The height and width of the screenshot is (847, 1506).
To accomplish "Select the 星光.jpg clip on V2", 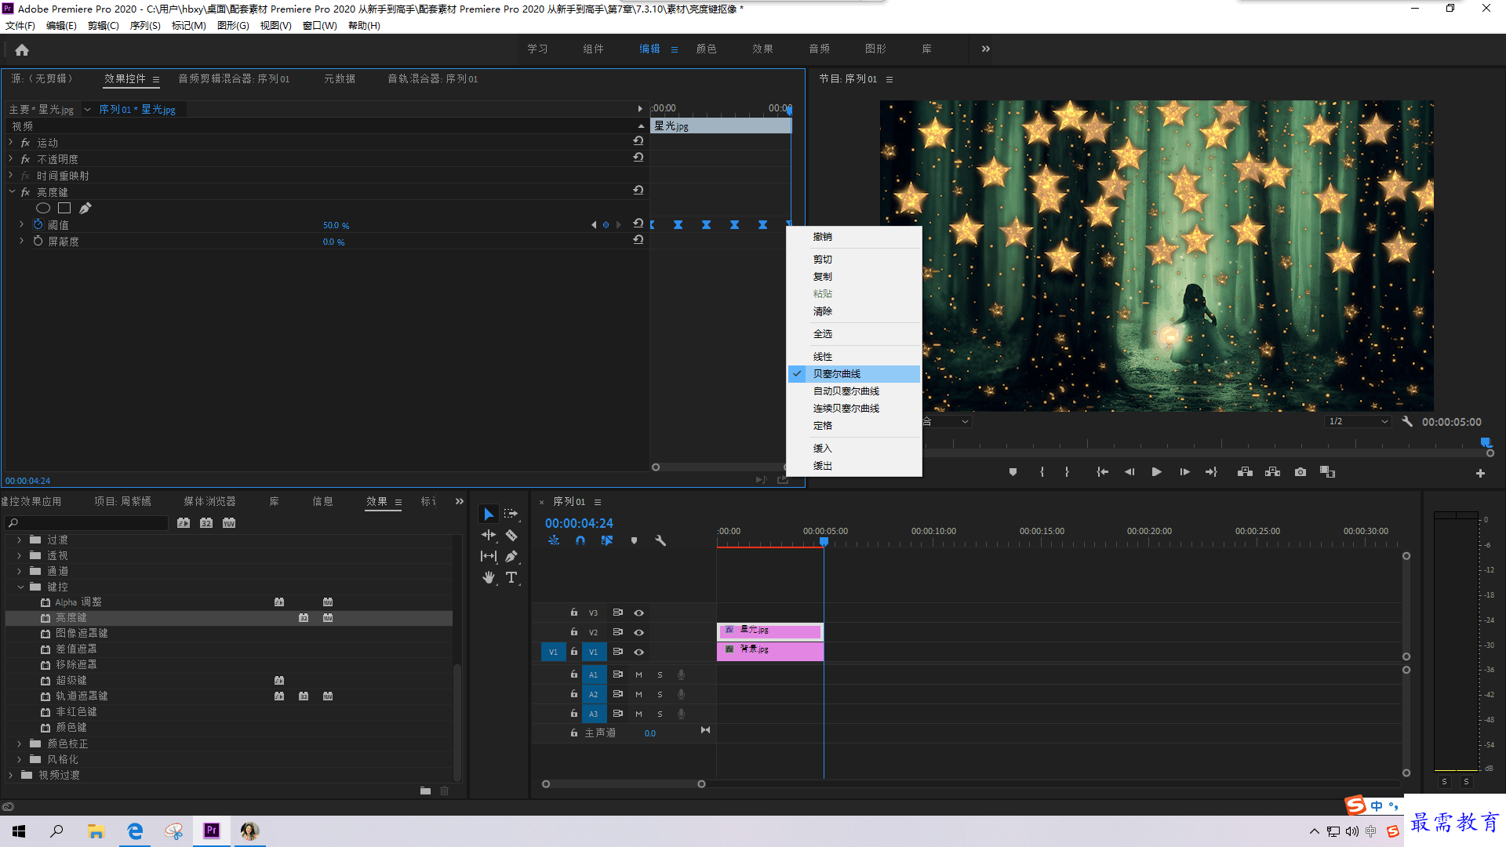I will [x=769, y=631].
